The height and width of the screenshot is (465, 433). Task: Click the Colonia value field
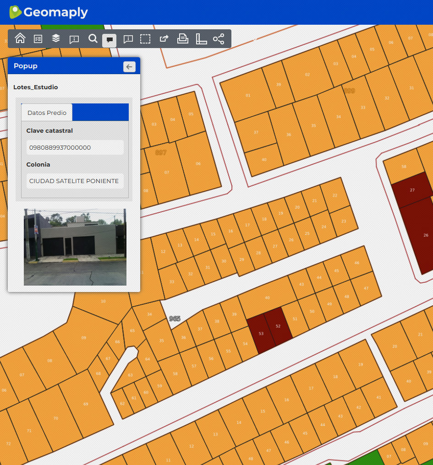(75, 181)
